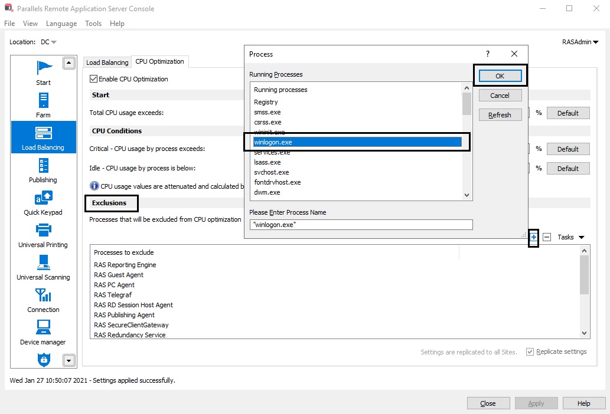Click the Process Name input field
The image size is (610, 414).
(x=361, y=225)
